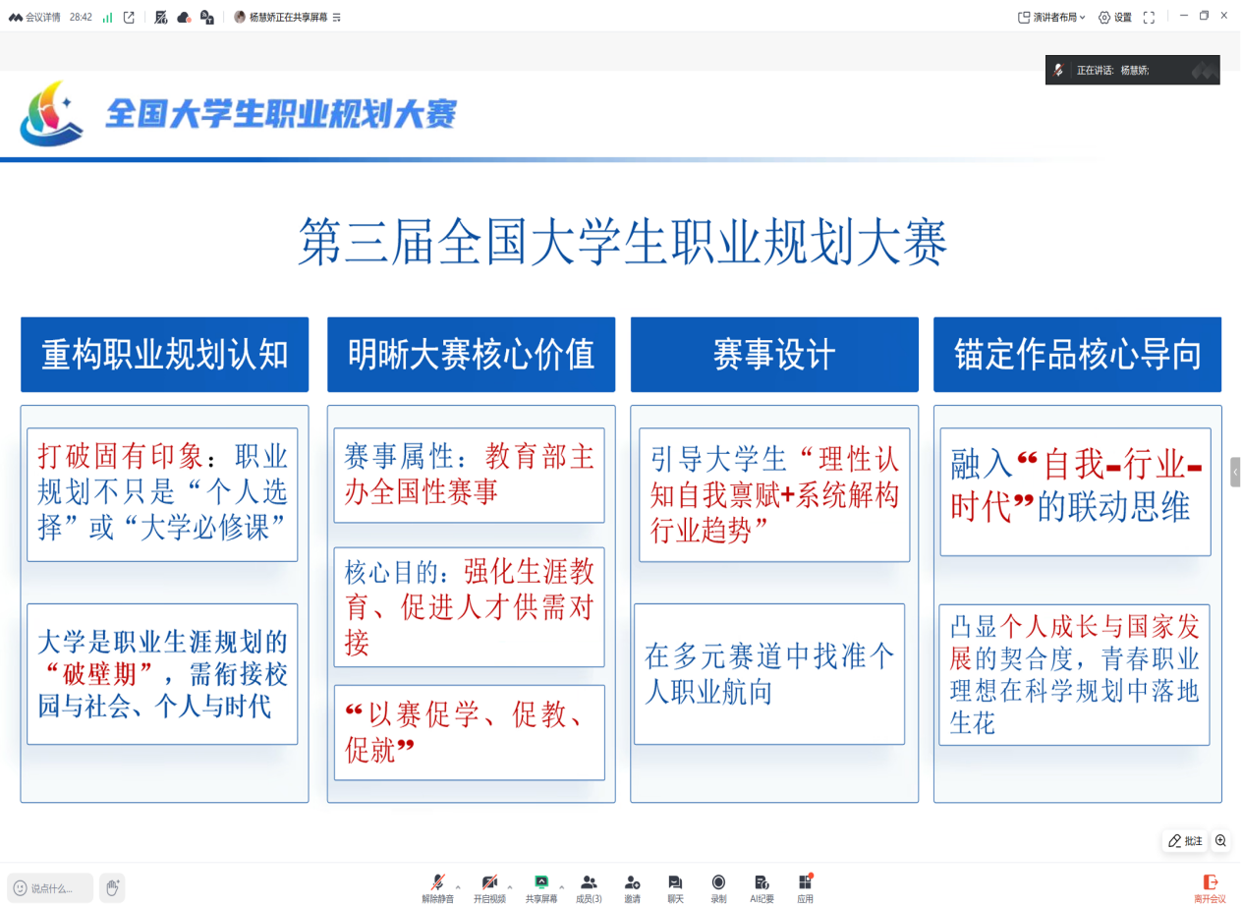Click the 说点什么 message input field
Image resolution: width=1242 pixels, height=908 pixels.
51,888
